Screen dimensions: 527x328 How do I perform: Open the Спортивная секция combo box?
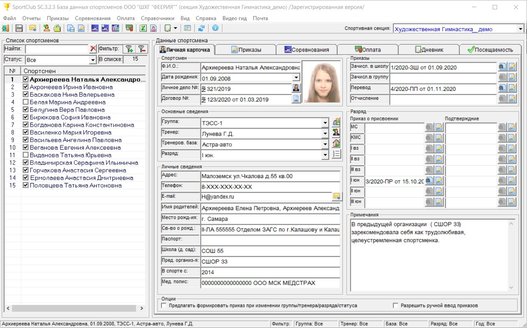(520, 29)
